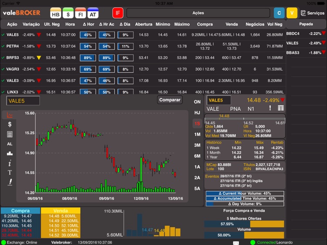Image resolution: width=327 pixels, height=245 pixels.
Task: Open the HB toolbar icon
Action: [55, 13]
